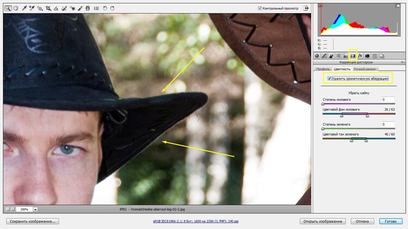Open the Snapshots panel icon

point(382,55)
